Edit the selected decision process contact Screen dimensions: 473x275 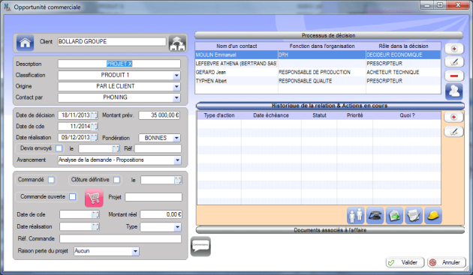point(454,62)
